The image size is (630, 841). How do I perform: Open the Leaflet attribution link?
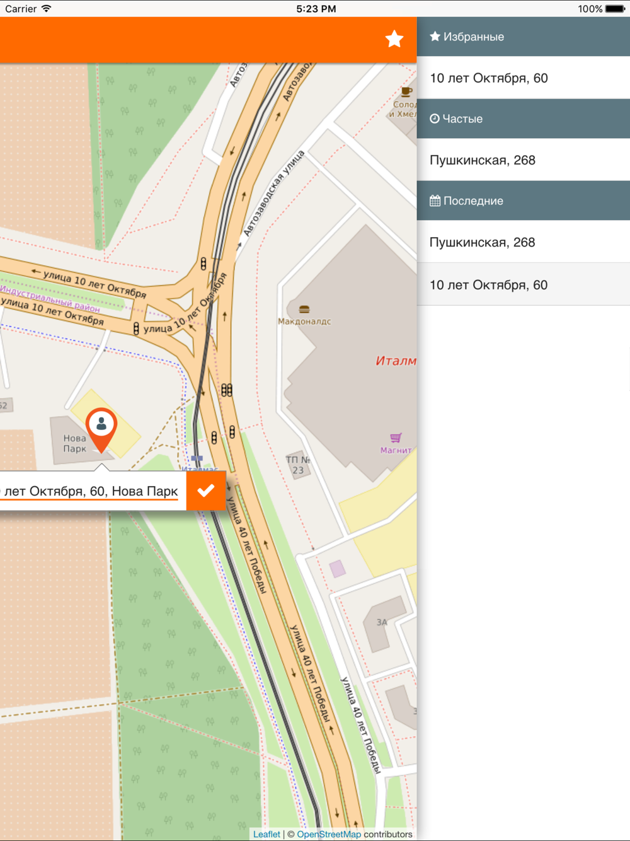266,834
